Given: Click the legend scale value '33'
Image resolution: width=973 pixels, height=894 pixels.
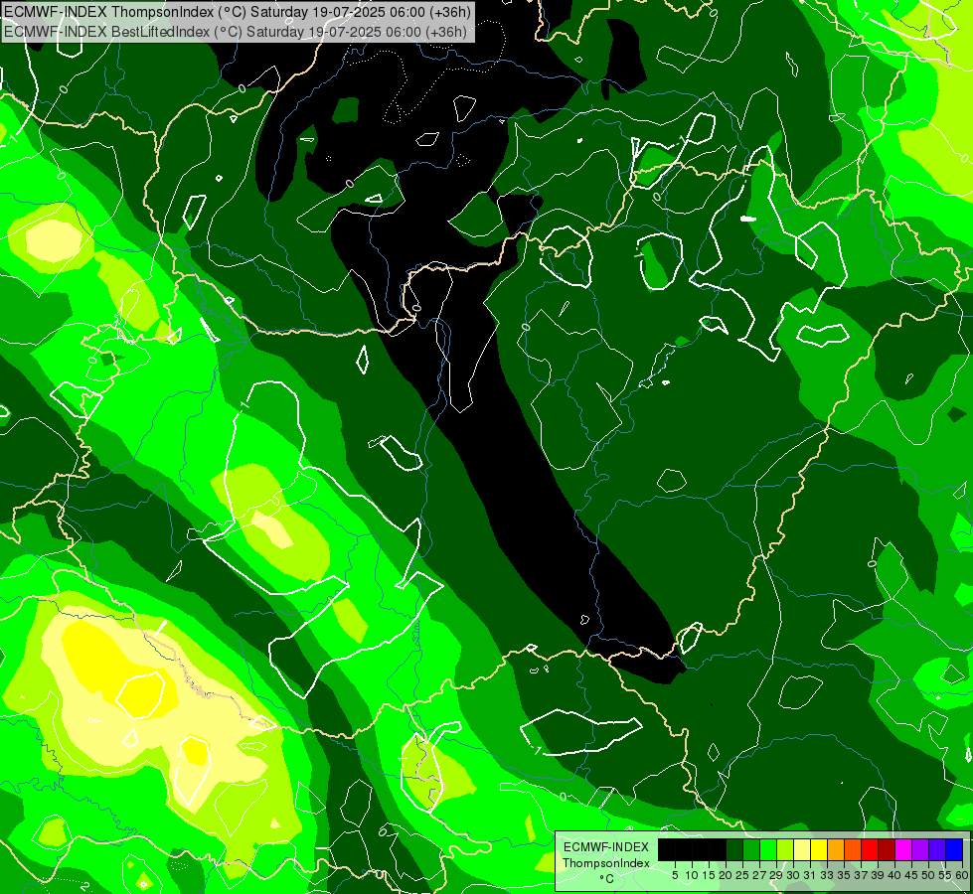Looking at the screenshot, I should [827, 875].
